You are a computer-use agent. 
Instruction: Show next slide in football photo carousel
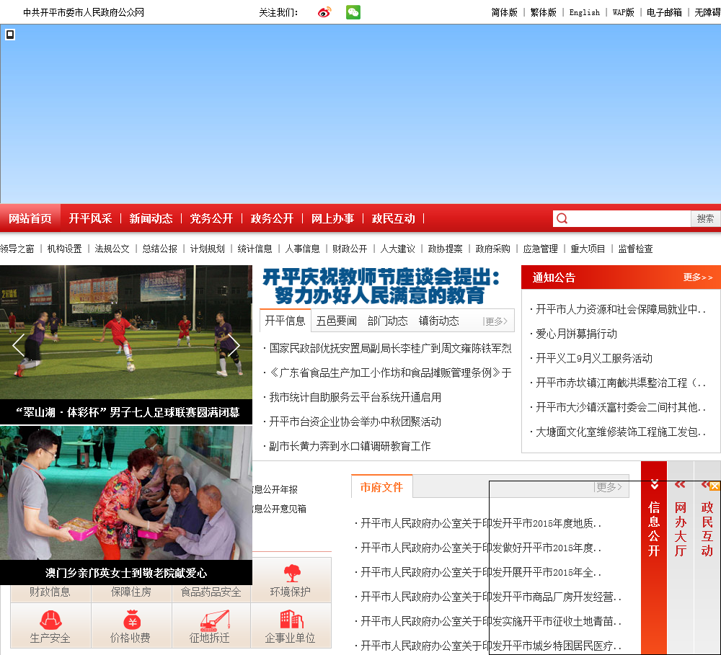(x=234, y=345)
